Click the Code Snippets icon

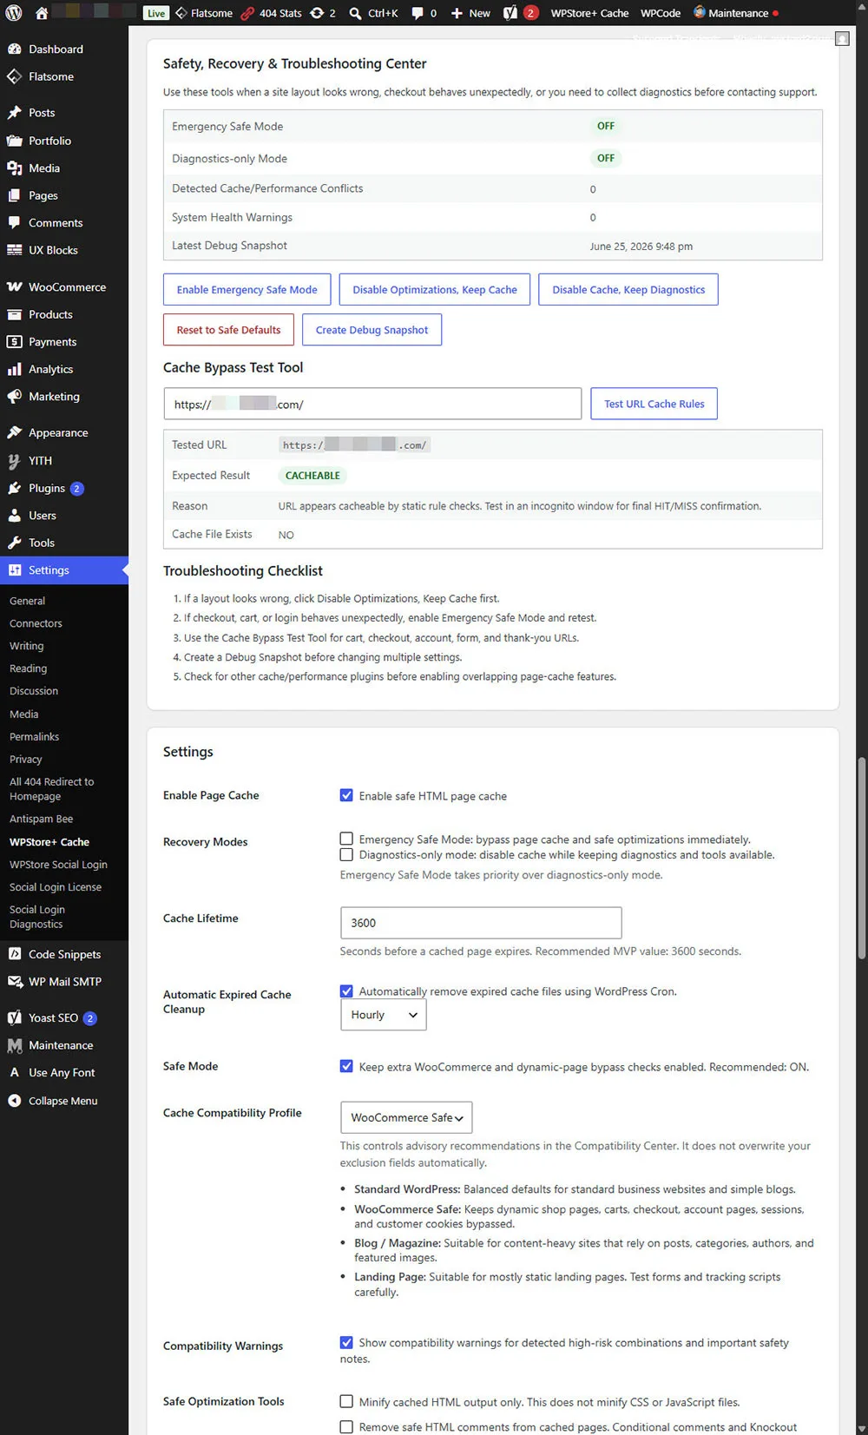15,954
